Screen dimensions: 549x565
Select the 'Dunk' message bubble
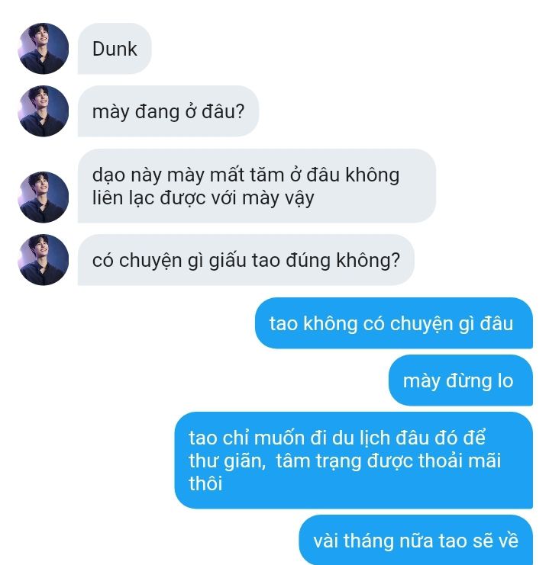pos(115,49)
